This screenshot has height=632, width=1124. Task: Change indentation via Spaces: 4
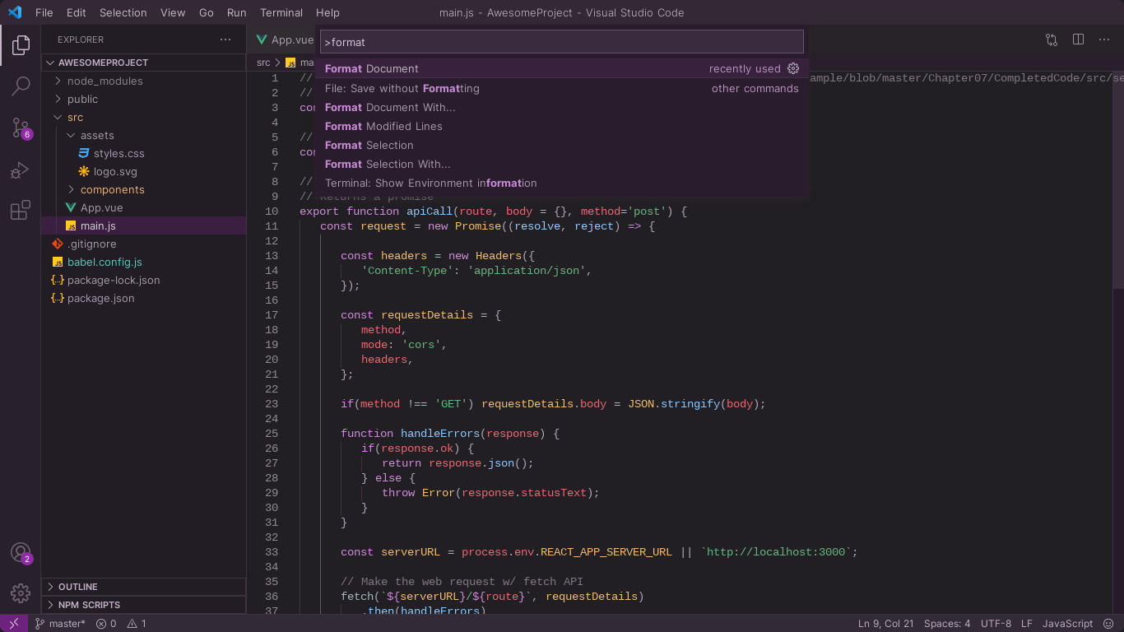coord(947,624)
